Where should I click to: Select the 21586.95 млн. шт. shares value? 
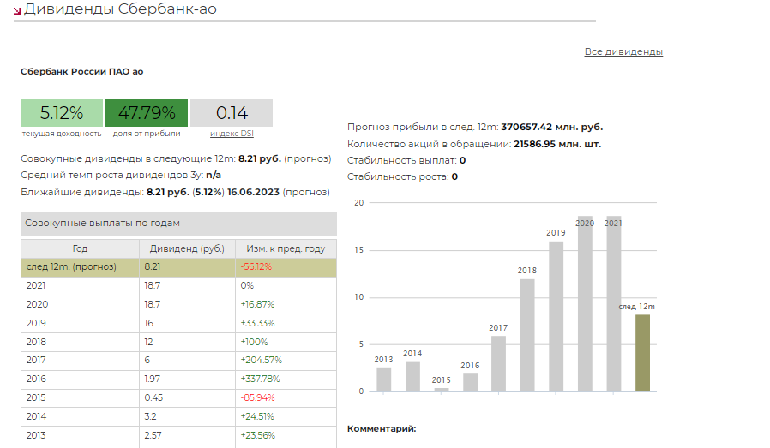click(557, 144)
